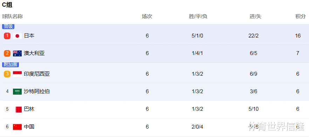Select the orange rank 2 badge
This screenshot has height=137, width=309.
pos(7,53)
